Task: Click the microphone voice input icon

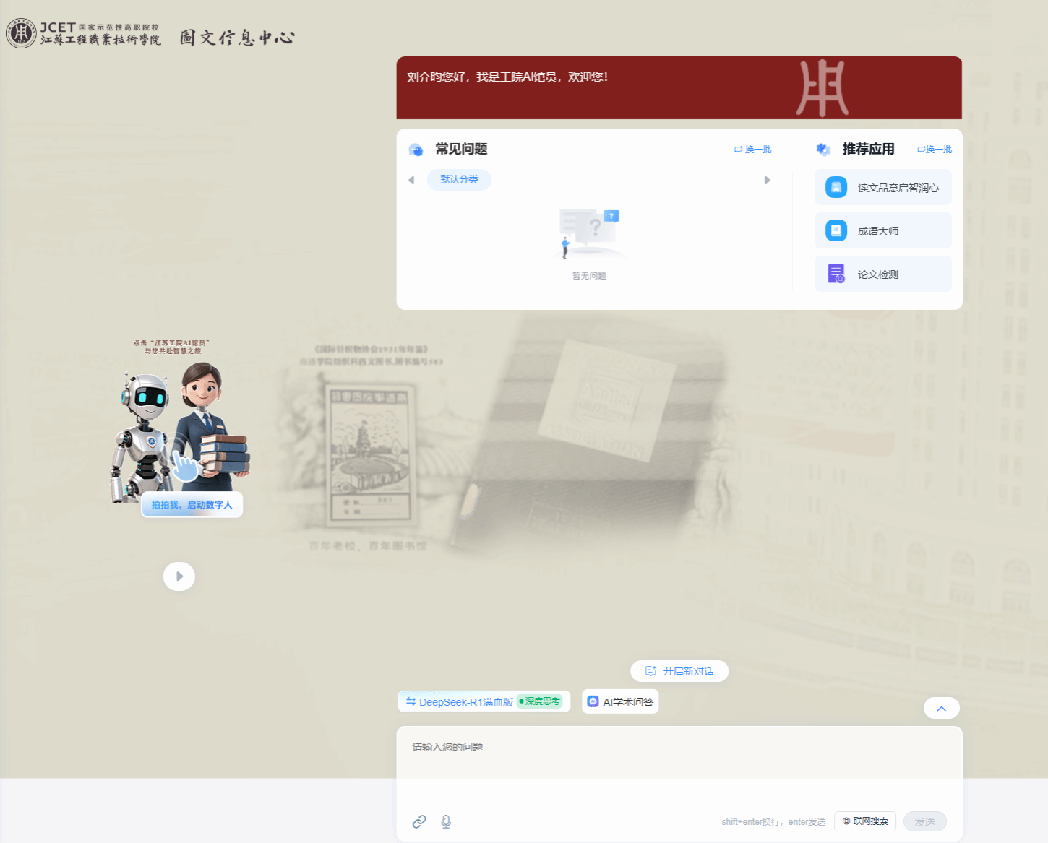Action: (x=446, y=821)
